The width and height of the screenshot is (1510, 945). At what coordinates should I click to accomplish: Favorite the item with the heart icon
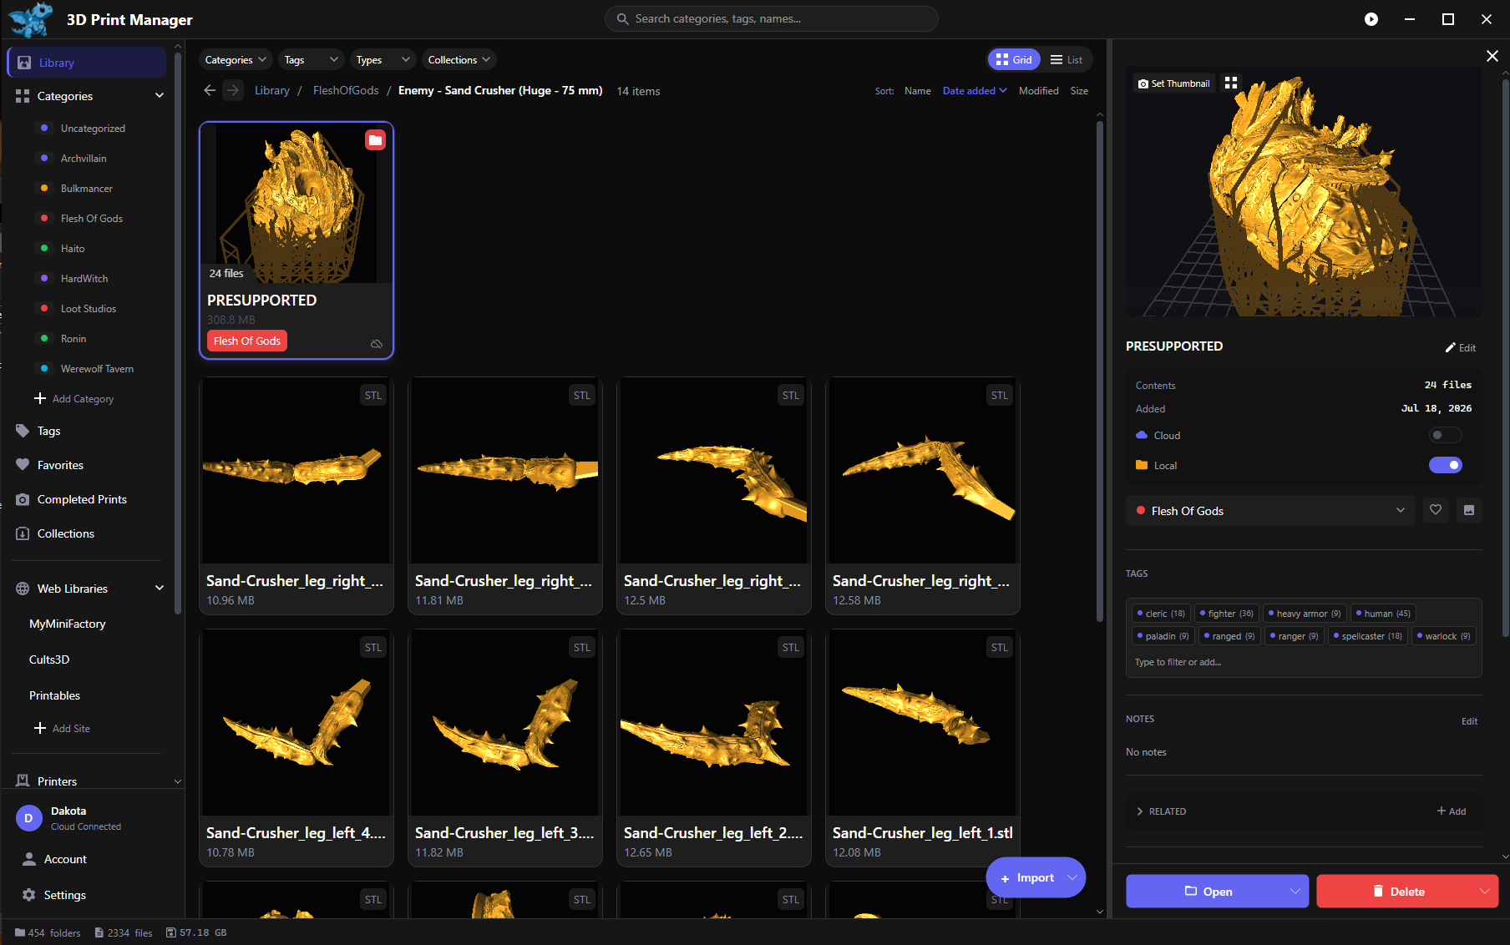pyautogui.click(x=1436, y=510)
